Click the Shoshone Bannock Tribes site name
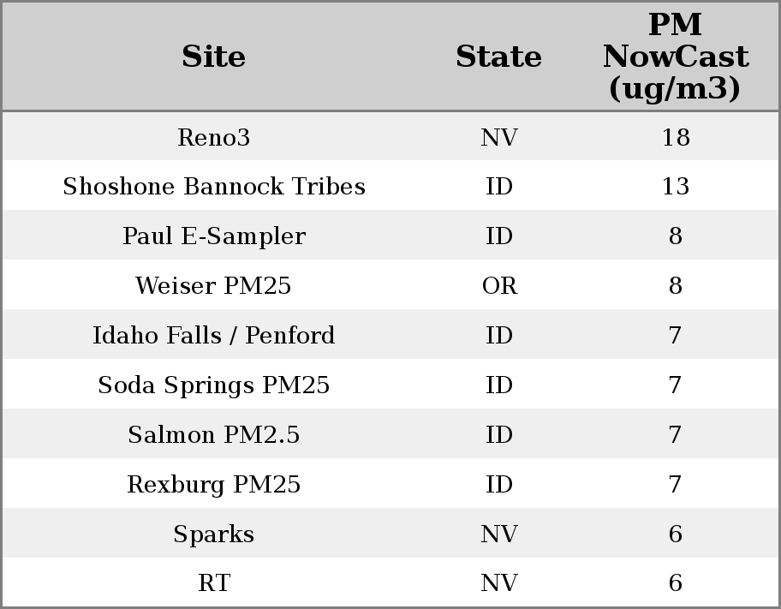 [214, 187]
